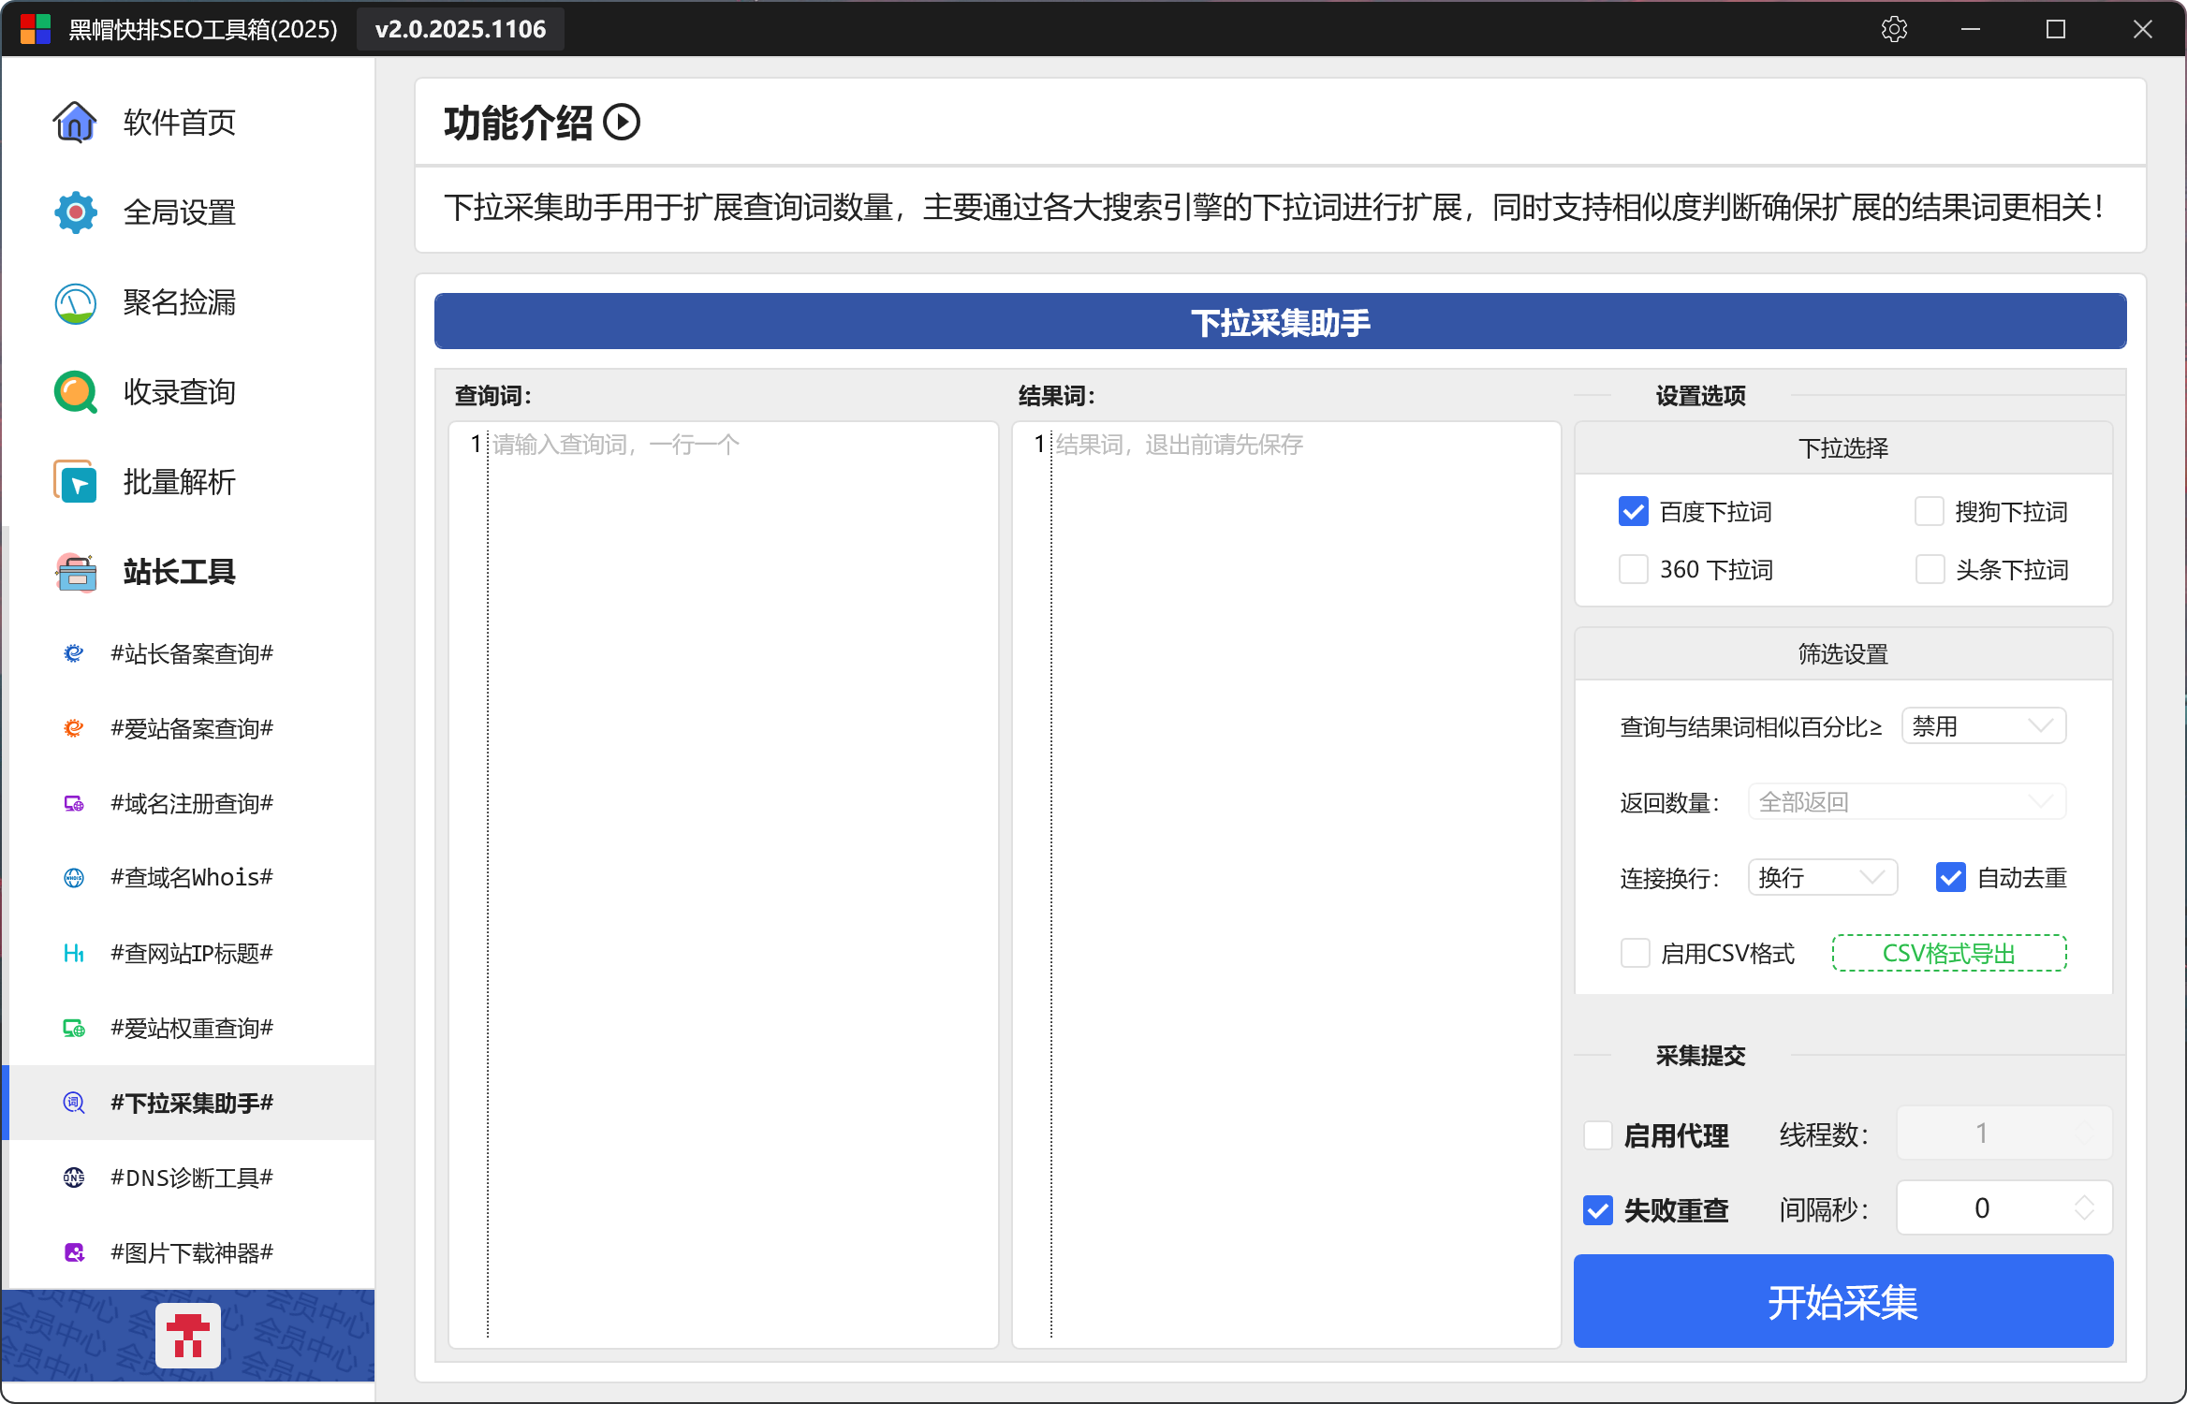Image resolution: width=2187 pixels, height=1404 pixels.
Task: Toggle the 启用代理 checkbox
Action: pos(1598,1135)
